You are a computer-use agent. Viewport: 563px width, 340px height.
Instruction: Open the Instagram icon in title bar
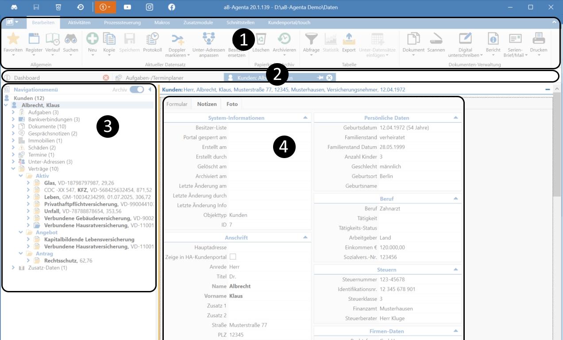(x=150, y=7)
